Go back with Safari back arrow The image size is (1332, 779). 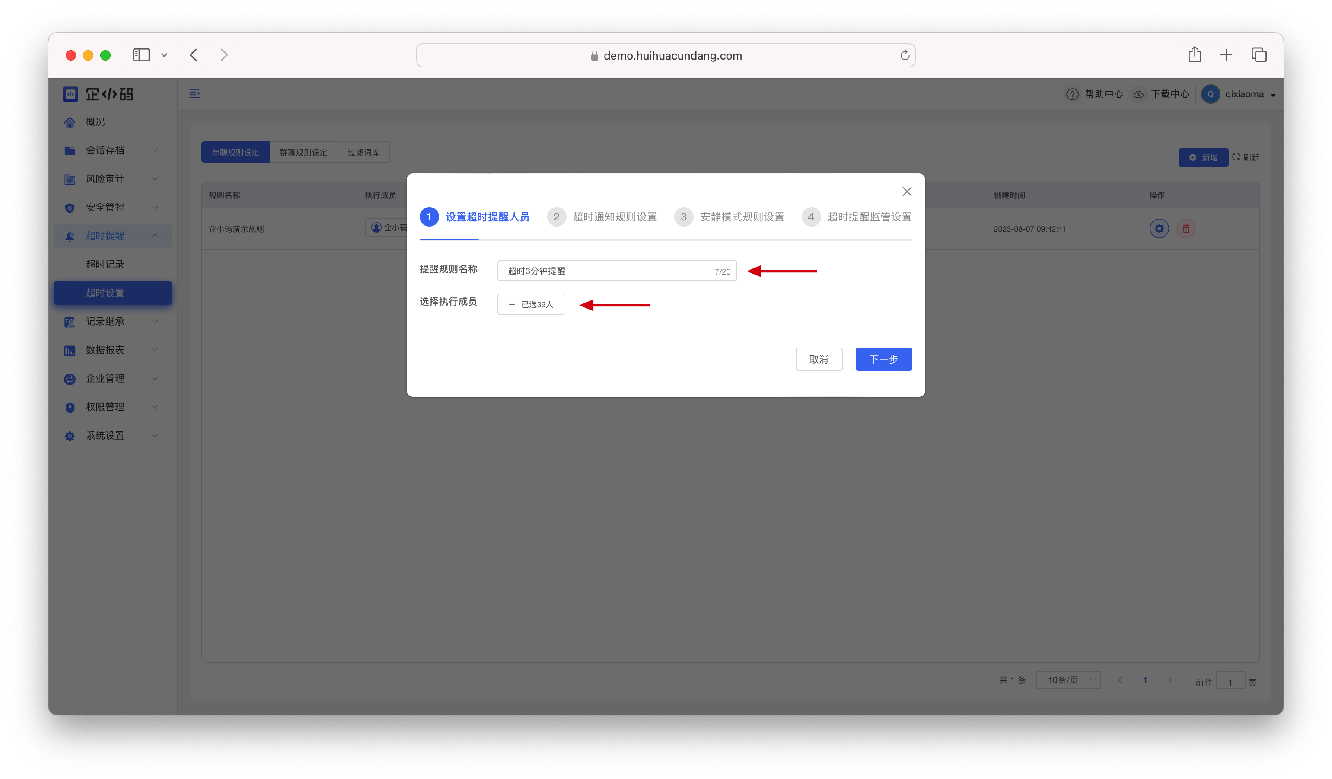[x=194, y=55]
